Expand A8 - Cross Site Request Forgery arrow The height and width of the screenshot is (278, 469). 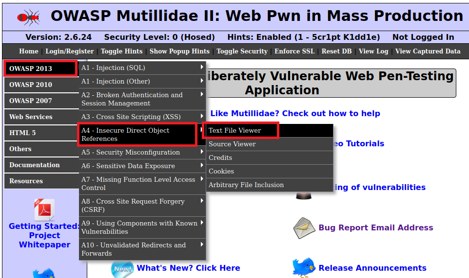coord(202,200)
